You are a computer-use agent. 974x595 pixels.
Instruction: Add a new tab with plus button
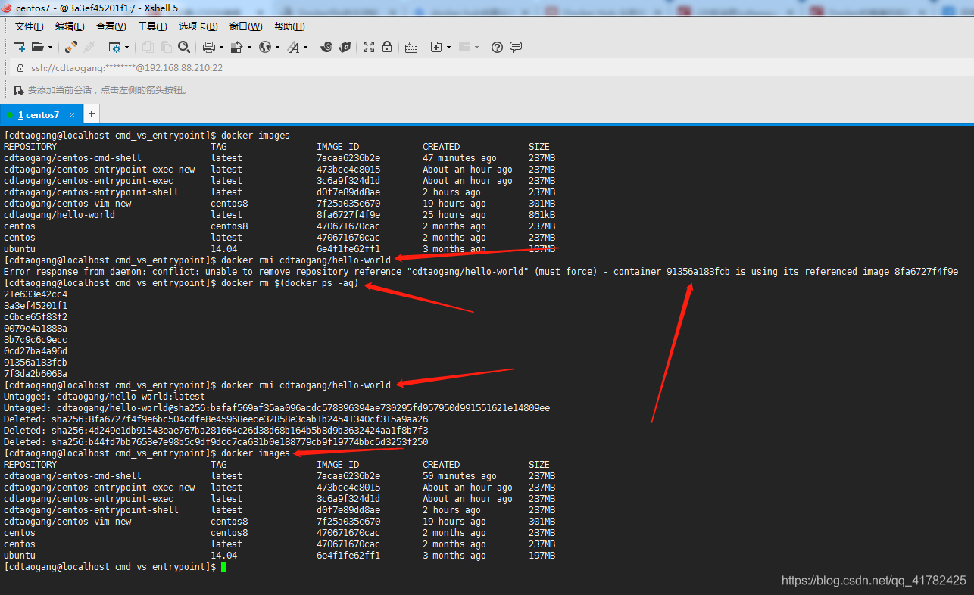[91, 114]
